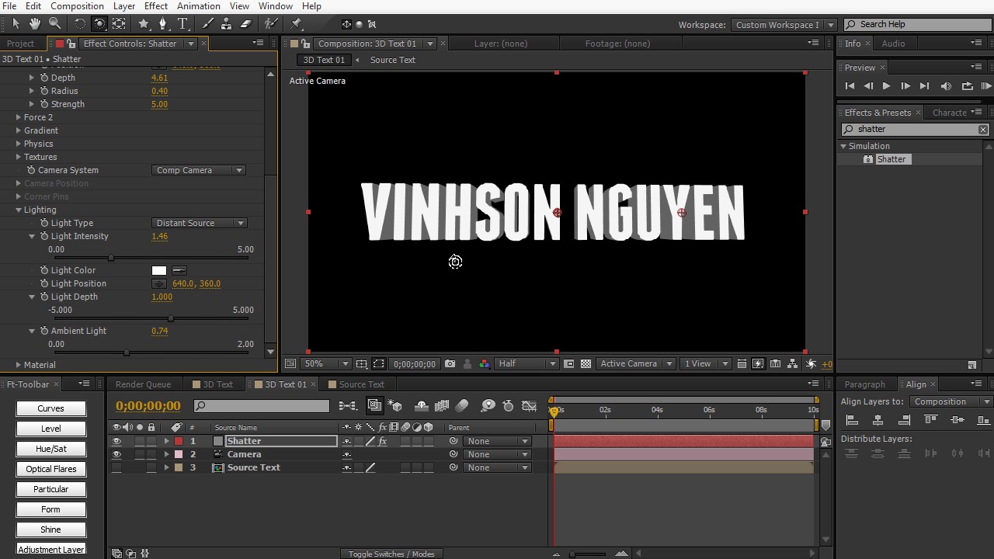Play the preview in Preview panel
The width and height of the screenshot is (994, 559).
coord(887,86)
